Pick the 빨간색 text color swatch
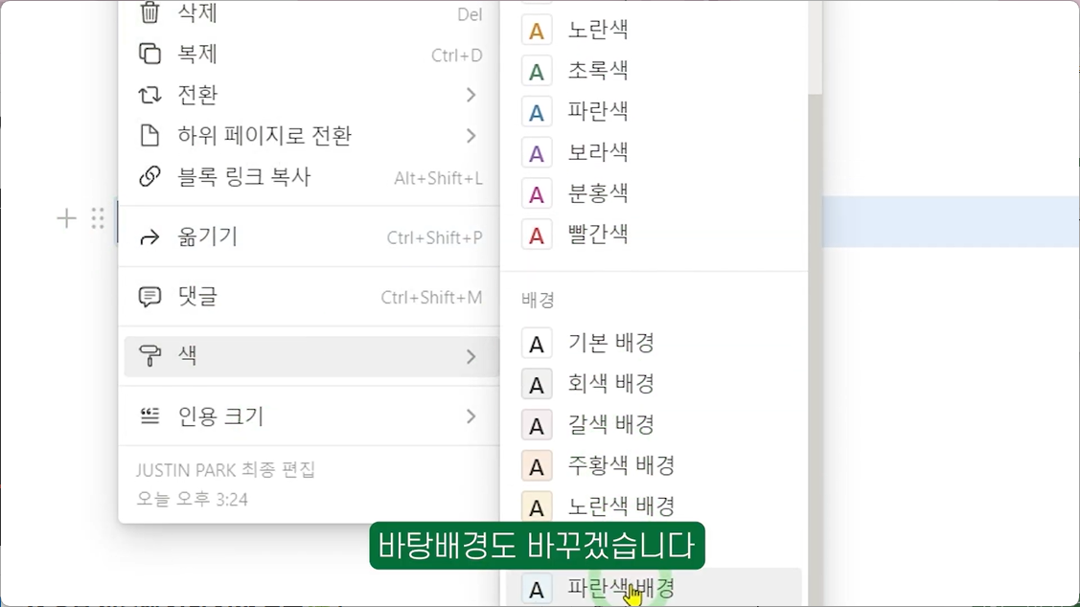 click(537, 235)
